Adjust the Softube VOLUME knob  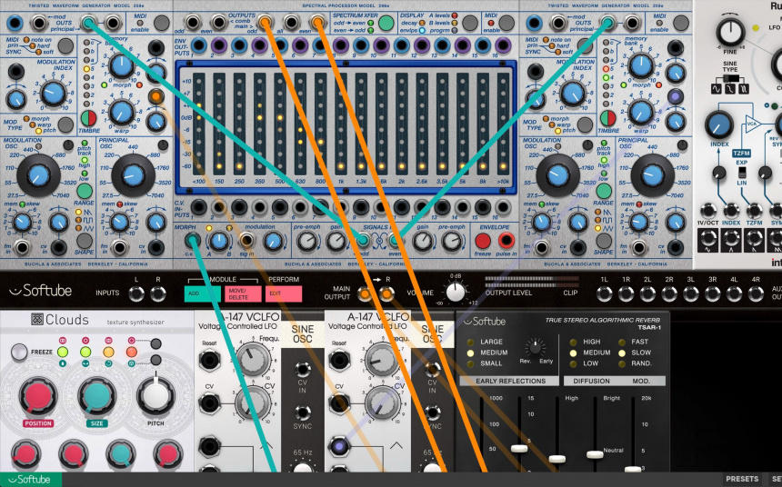click(456, 293)
